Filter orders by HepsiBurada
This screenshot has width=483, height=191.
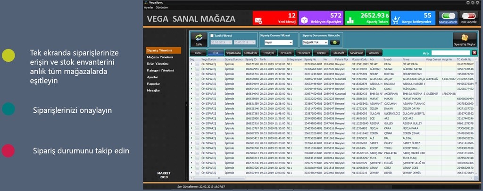(x=233, y=53)
